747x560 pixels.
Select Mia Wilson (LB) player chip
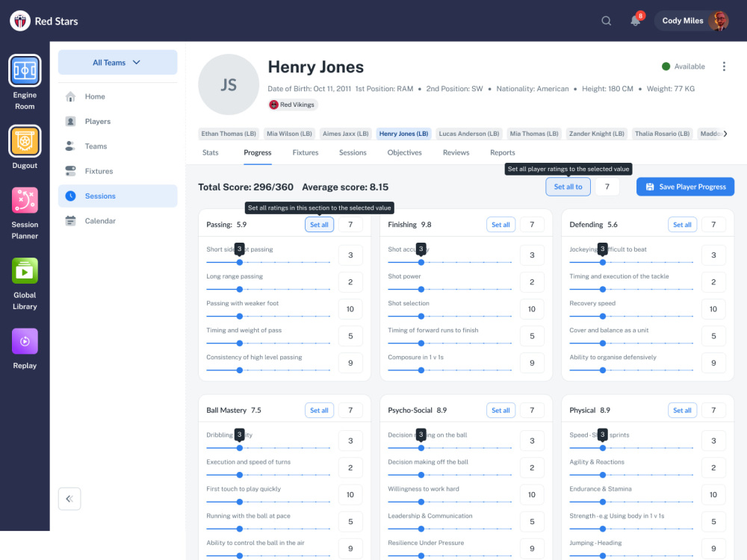(x=289, y=134)
